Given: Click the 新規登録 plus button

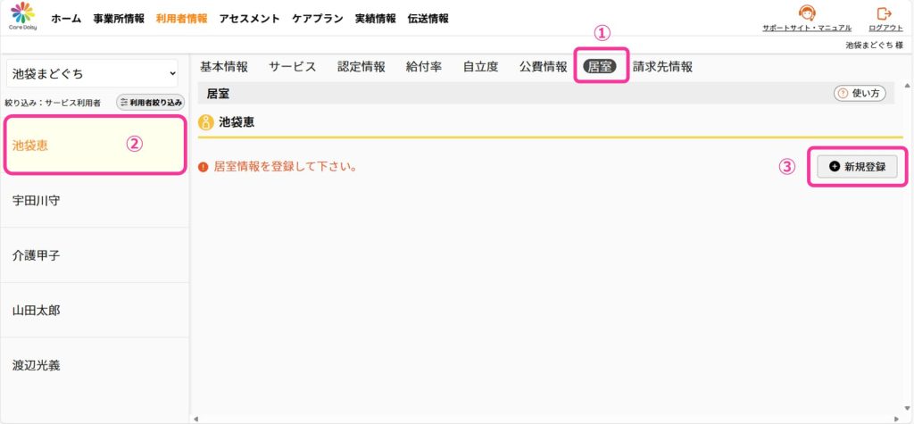Looking at the screenshot, I should tap(857, 167).
